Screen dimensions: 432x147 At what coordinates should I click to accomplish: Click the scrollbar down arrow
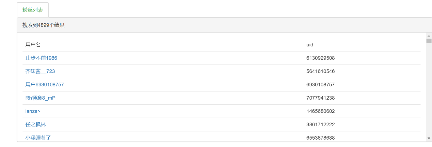[429, 138]
